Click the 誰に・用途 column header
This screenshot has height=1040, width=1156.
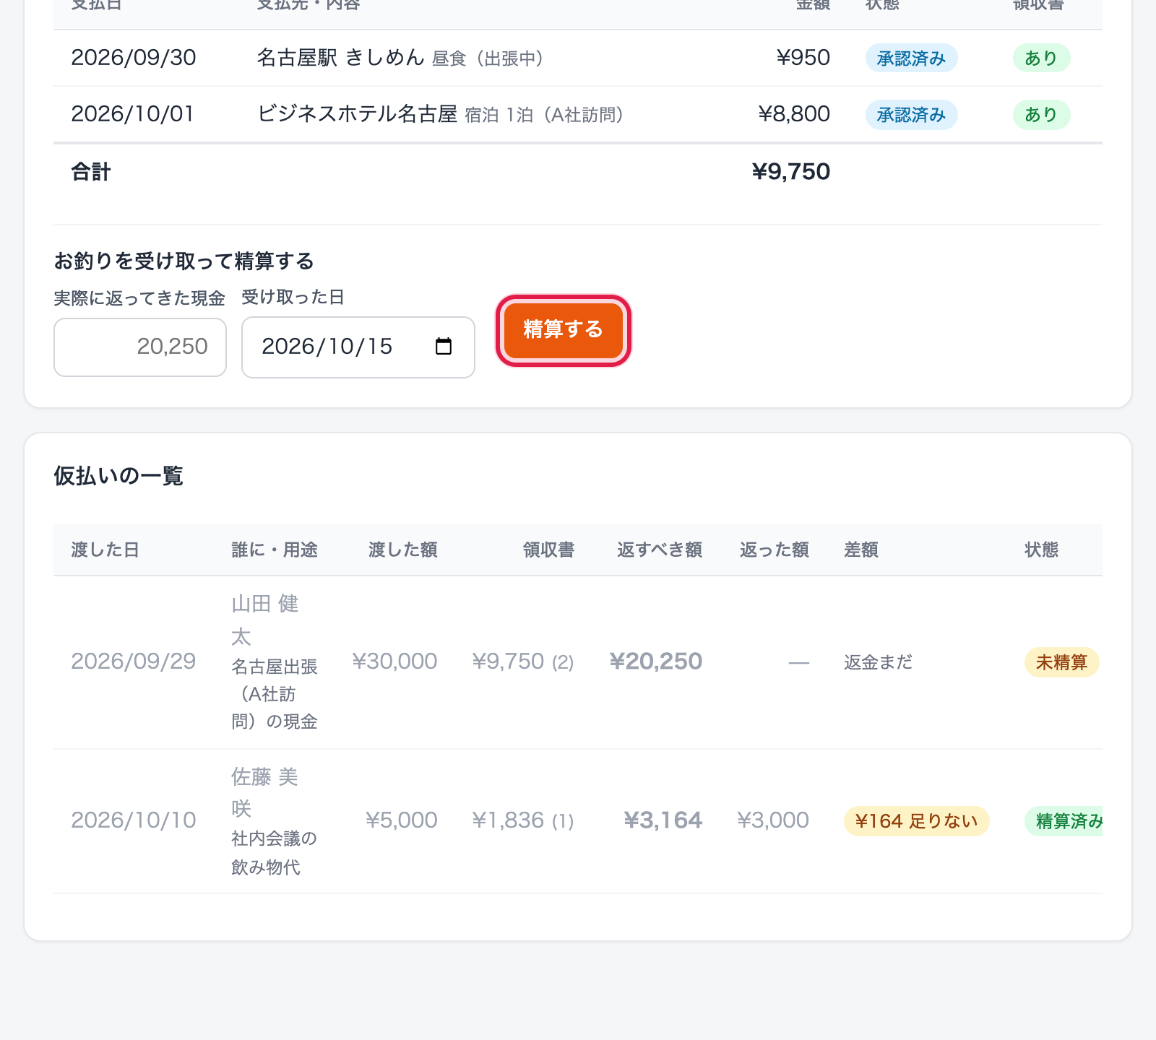coord(275,550)
